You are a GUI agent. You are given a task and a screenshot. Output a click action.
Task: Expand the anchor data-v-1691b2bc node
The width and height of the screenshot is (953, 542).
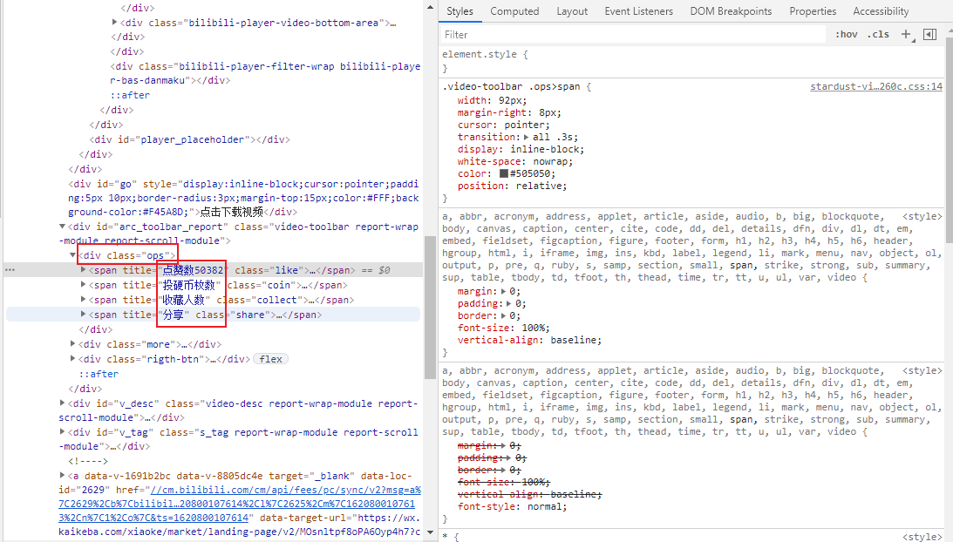(x=62, y=476)
